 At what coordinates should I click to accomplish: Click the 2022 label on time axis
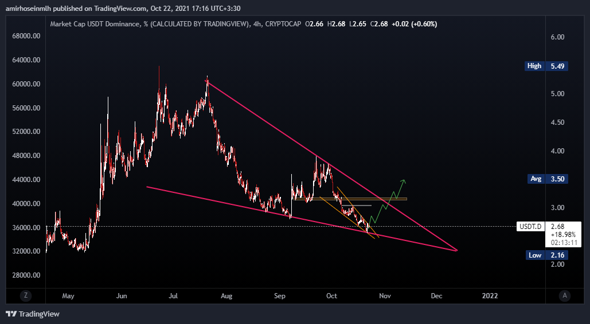pyautogui.click(x=490, y=296)
